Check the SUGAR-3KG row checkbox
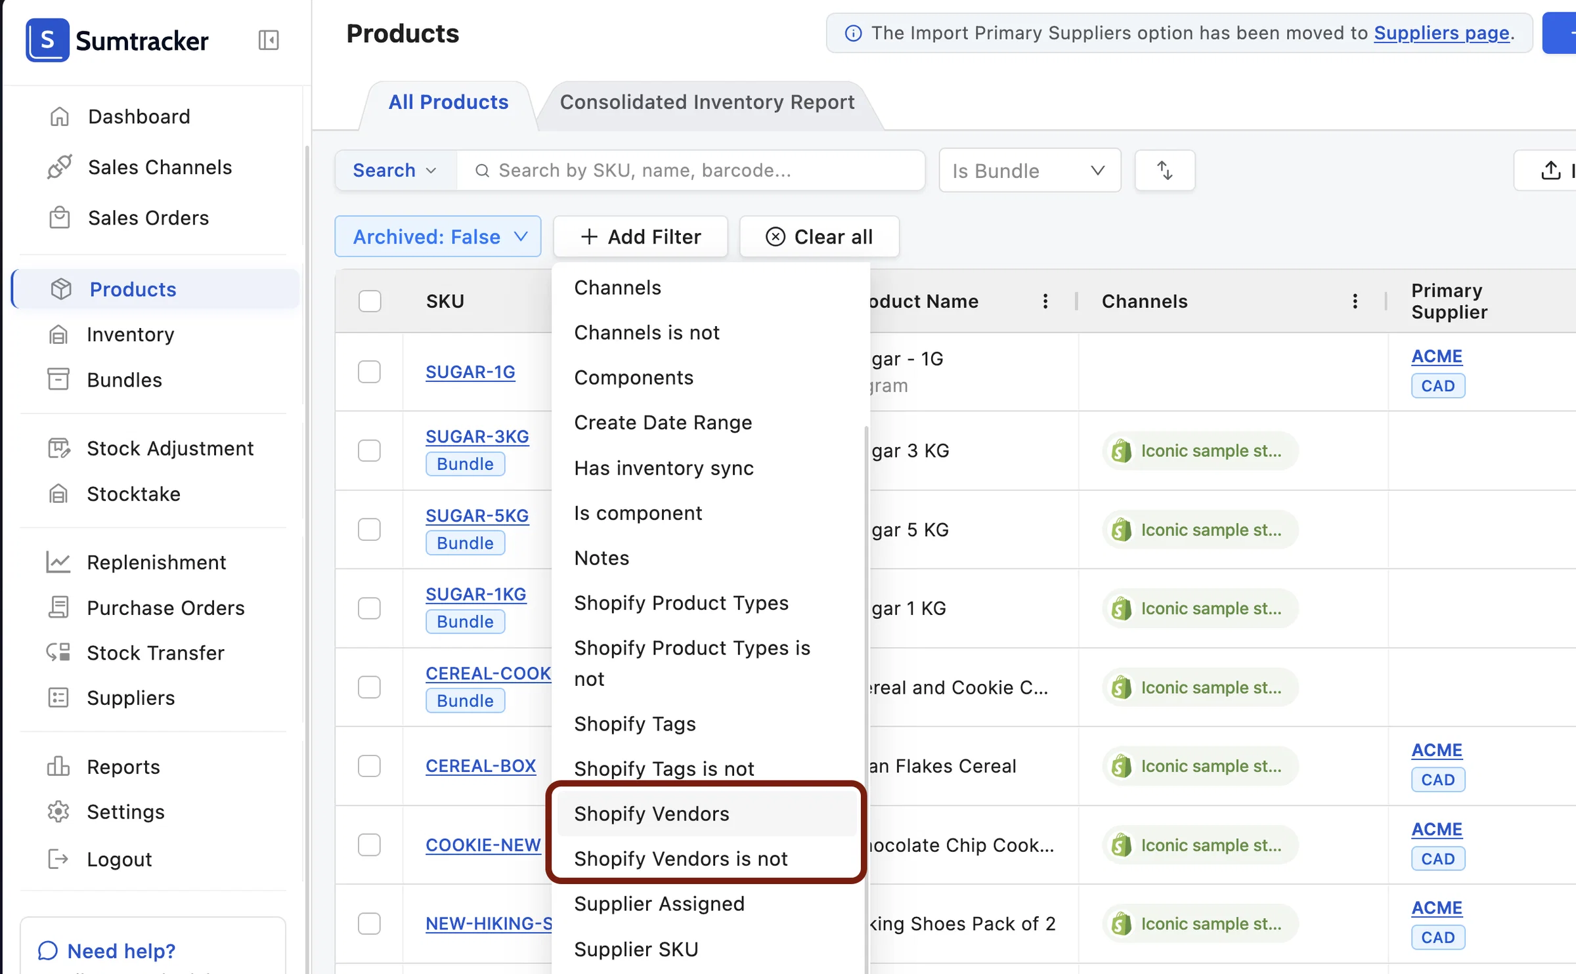This screenshot has width=1576, height=974. click(x=369, y=450)
